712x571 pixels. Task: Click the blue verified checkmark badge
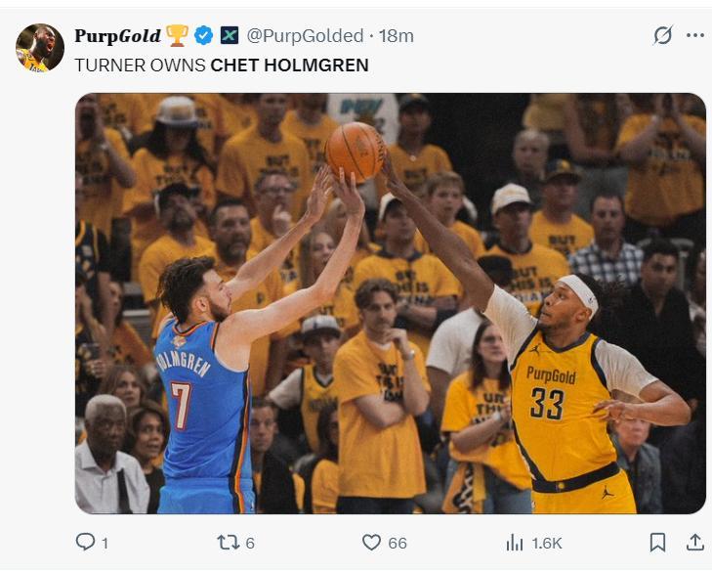click(x=204, y=36)
